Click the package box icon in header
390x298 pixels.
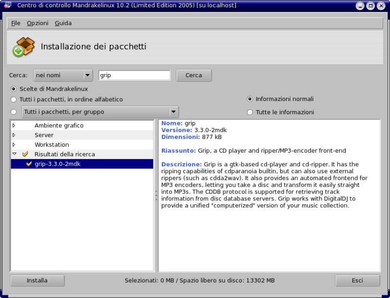(23, 47)
